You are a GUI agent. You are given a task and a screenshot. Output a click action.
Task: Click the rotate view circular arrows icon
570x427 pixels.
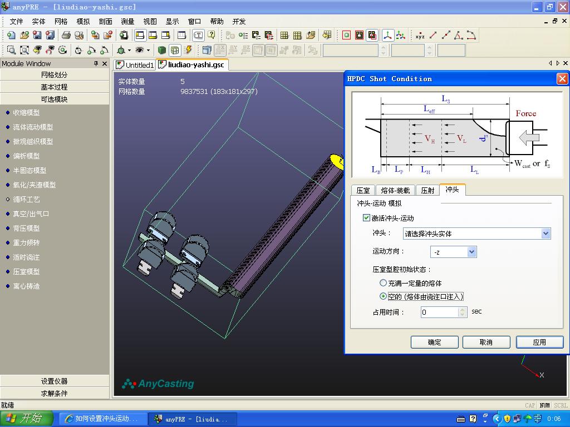[x=62, y=50]
